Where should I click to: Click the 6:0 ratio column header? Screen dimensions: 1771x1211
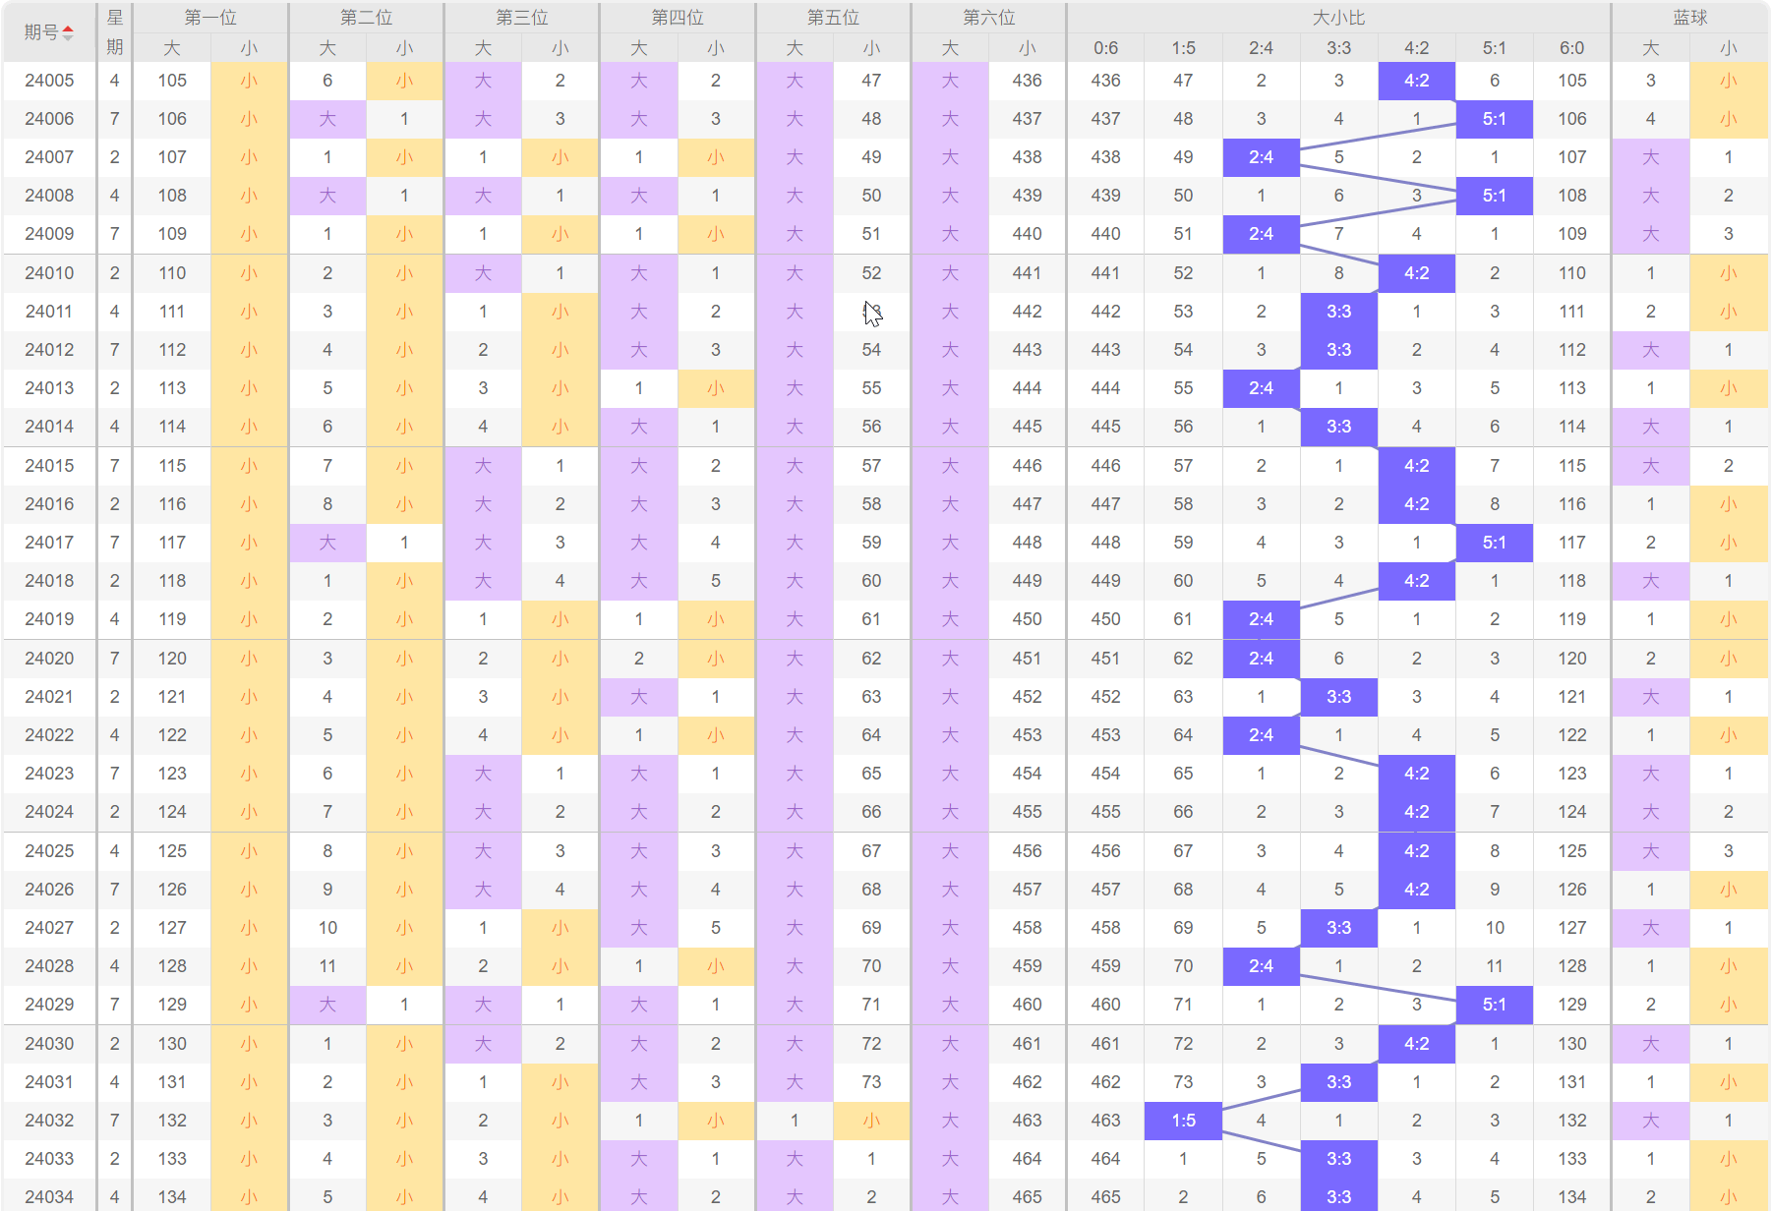tap(1571, 48)
